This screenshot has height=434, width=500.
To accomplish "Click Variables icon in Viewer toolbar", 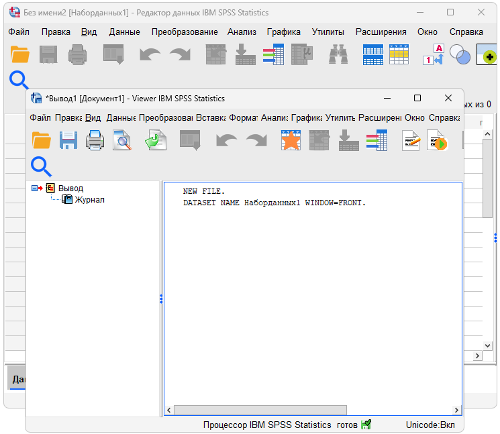I will (x=377, y=140).
